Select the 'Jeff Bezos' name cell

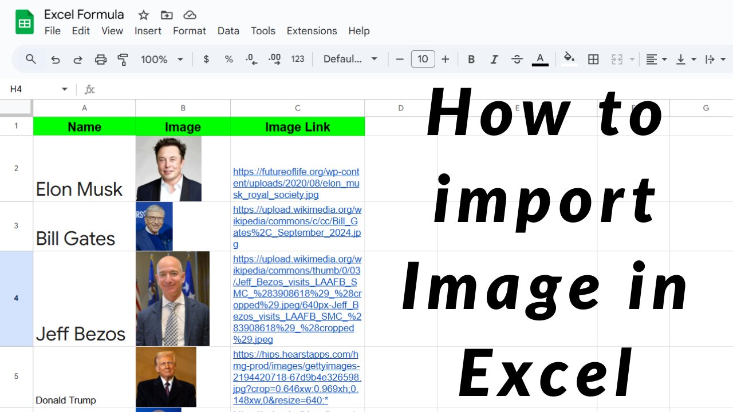coord(84,299)
